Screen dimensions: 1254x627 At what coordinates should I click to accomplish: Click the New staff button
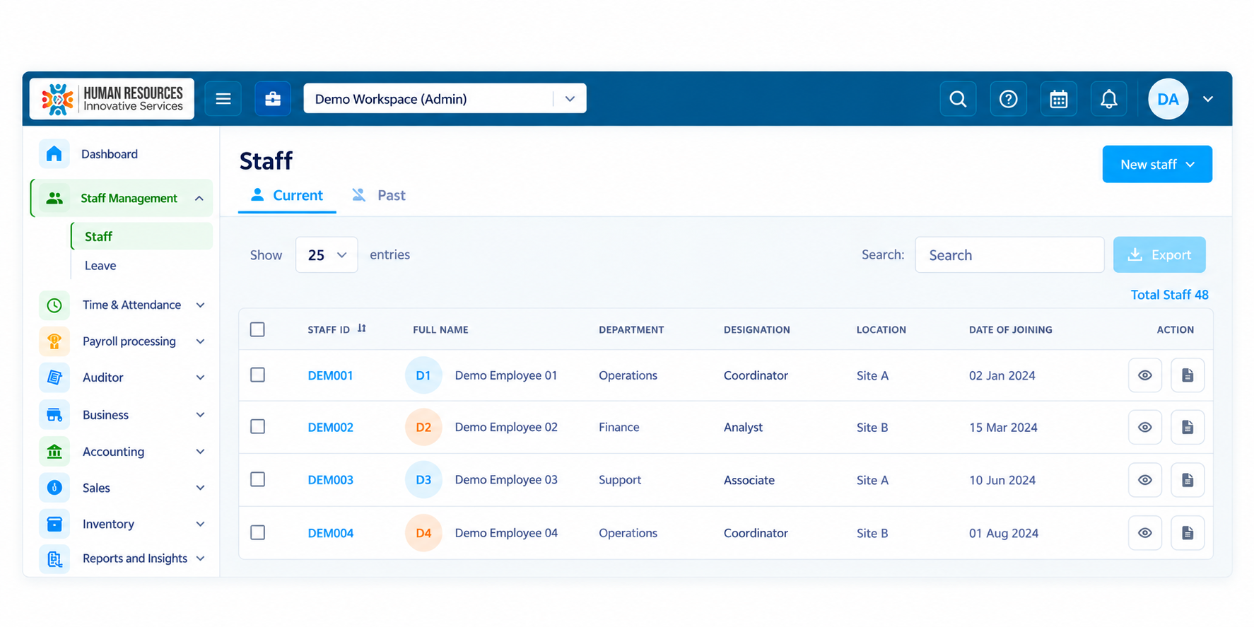(1157, 164)
